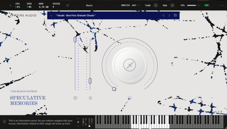The width and height of the screenshot is (227, 129).
Task: Click the SPITFIRE AUDIO logo
Action: point(23,15)
